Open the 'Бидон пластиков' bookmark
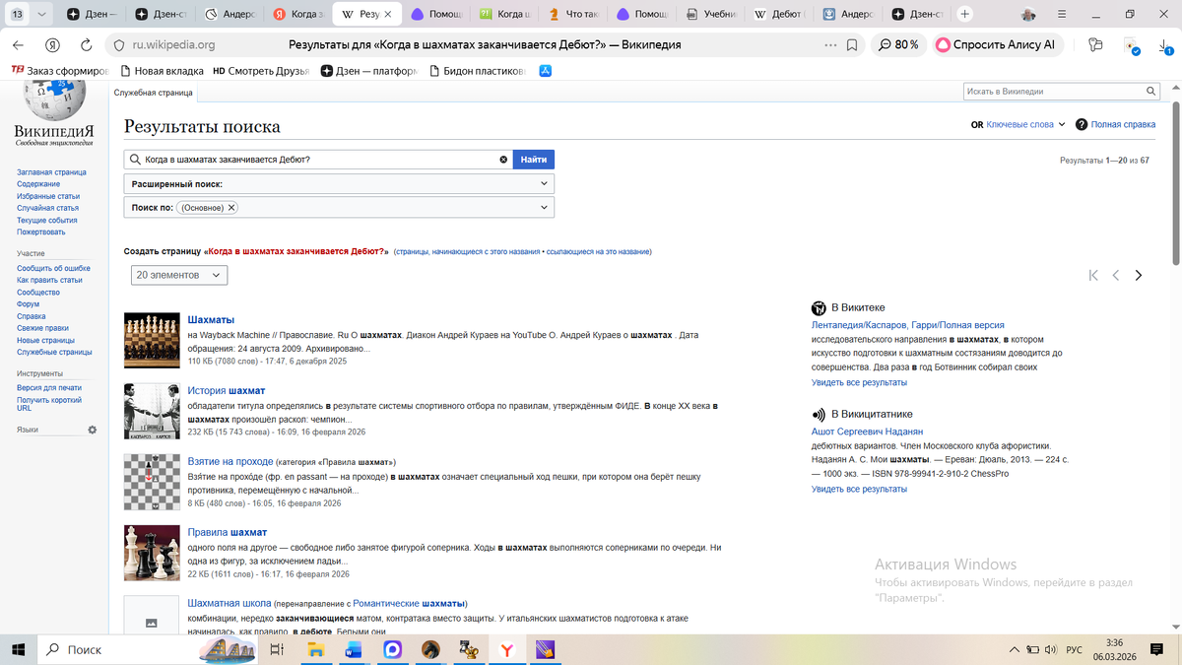This screenshot has width=1182, height=665. pyautogui.click(x=478, y=71)
